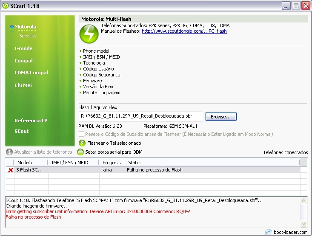Image resolution: width=312 pixels, height=236 pixels.
Task: Click the Flash / Aquivo Flex path field
Action: 140,116
